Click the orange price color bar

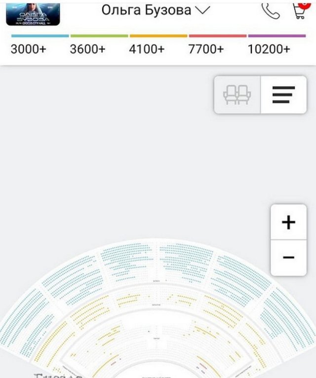(x=158, y=36)
